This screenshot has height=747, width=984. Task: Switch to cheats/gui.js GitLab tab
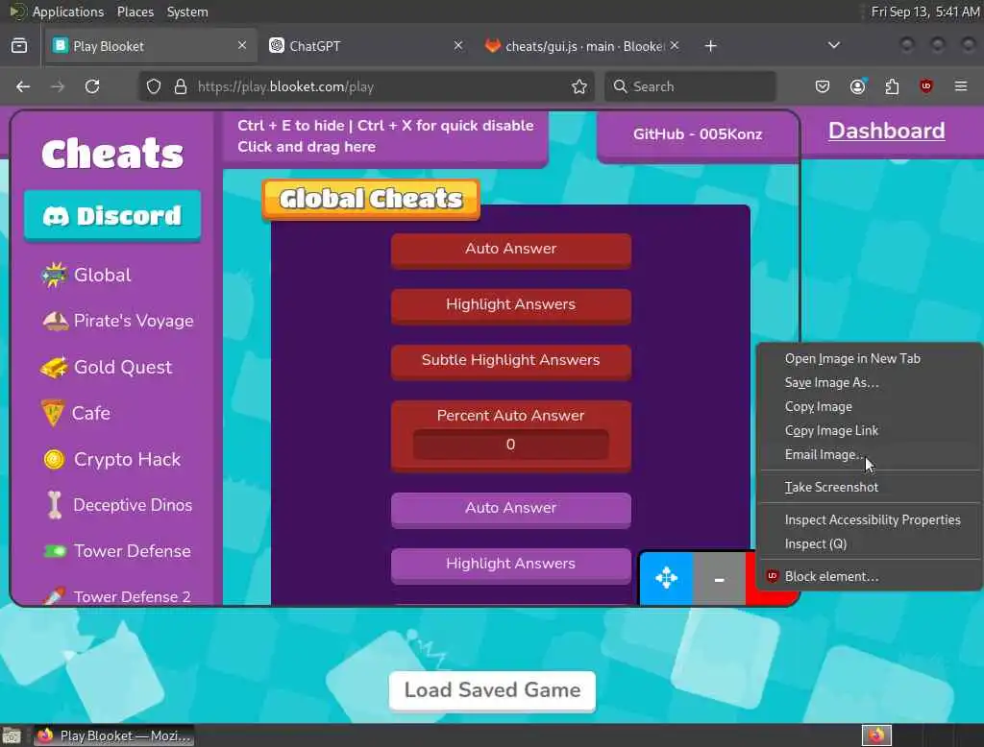click(581, 46)
